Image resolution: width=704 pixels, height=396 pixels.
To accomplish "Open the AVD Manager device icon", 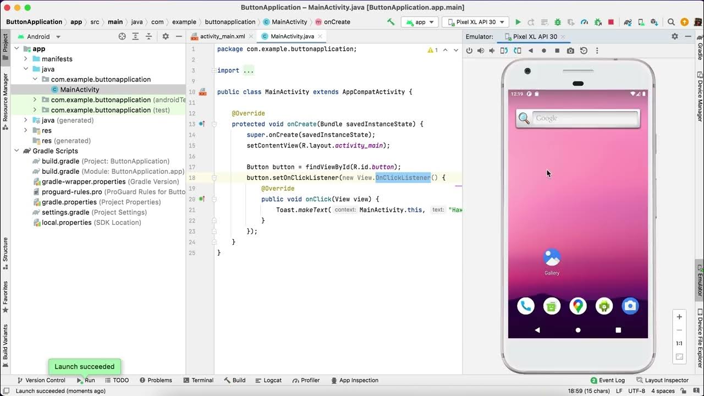I will (x=642, y=22).
